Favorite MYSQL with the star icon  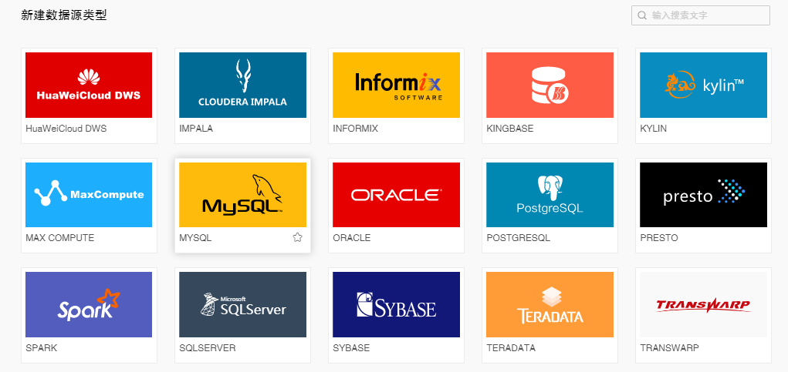pyautogui.click(x=297, y=238)
